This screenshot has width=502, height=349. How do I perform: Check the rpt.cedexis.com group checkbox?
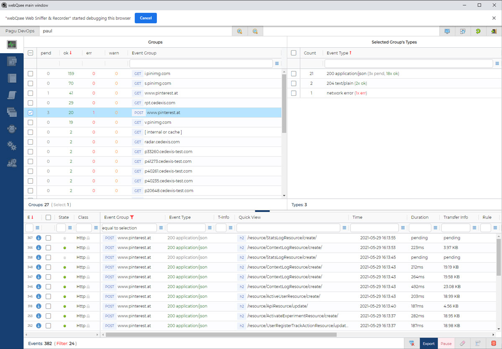coord(30,103)
